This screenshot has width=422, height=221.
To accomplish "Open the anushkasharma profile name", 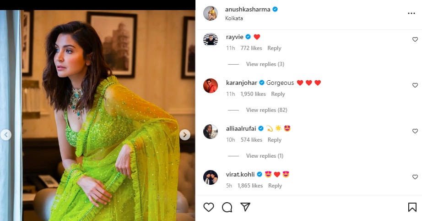I will (x=248, y=9).
